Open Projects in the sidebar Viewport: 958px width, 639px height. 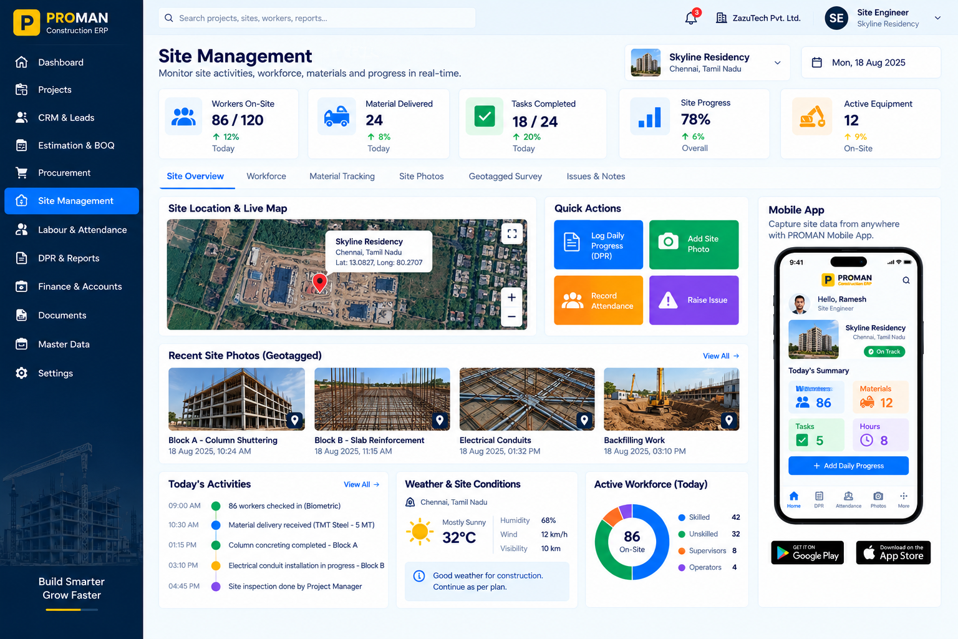[72, 90]
